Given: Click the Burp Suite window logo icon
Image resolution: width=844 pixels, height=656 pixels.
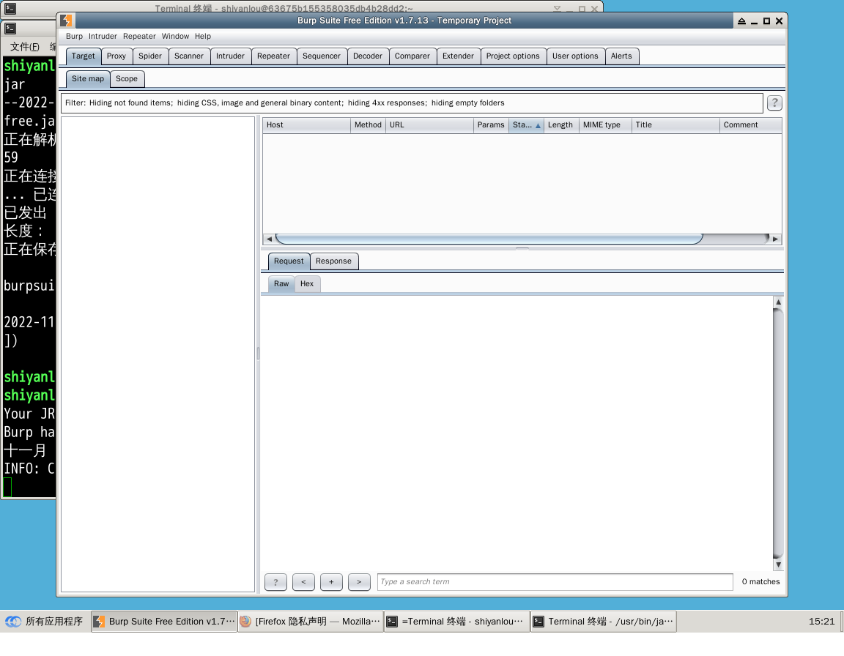Looking at the screenshot, I should point(66,20).
